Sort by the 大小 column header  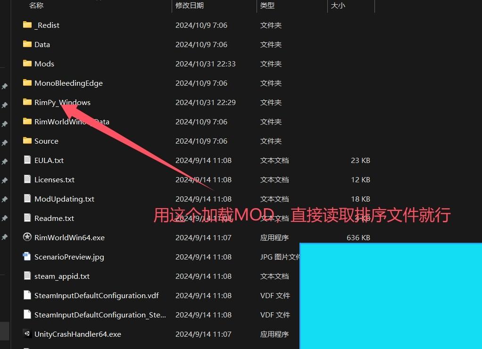(338, 6)
